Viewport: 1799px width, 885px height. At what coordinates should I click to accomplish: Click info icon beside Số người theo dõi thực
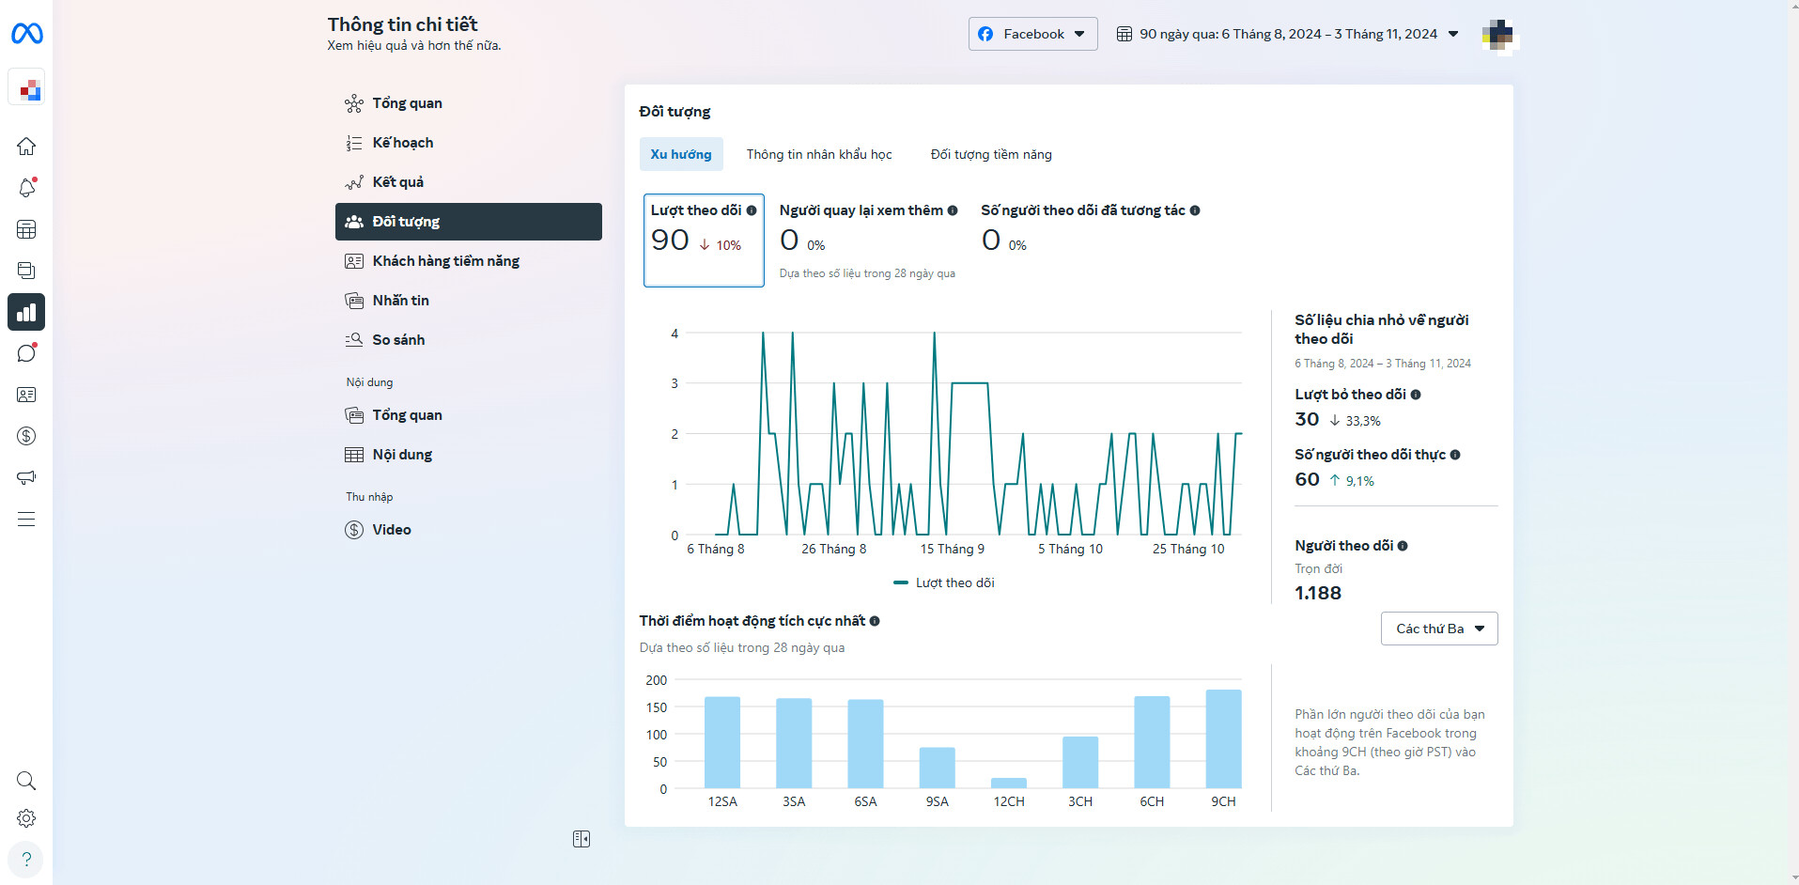(x=1455, y=455)
